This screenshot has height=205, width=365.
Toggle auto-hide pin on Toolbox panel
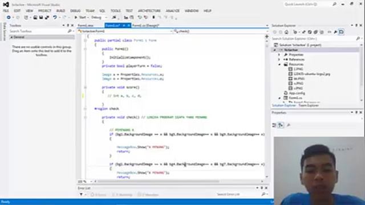tap(68, 25)
